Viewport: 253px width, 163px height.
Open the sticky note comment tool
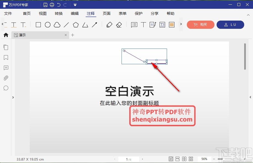pyautogui.click(x=134, y=25)
